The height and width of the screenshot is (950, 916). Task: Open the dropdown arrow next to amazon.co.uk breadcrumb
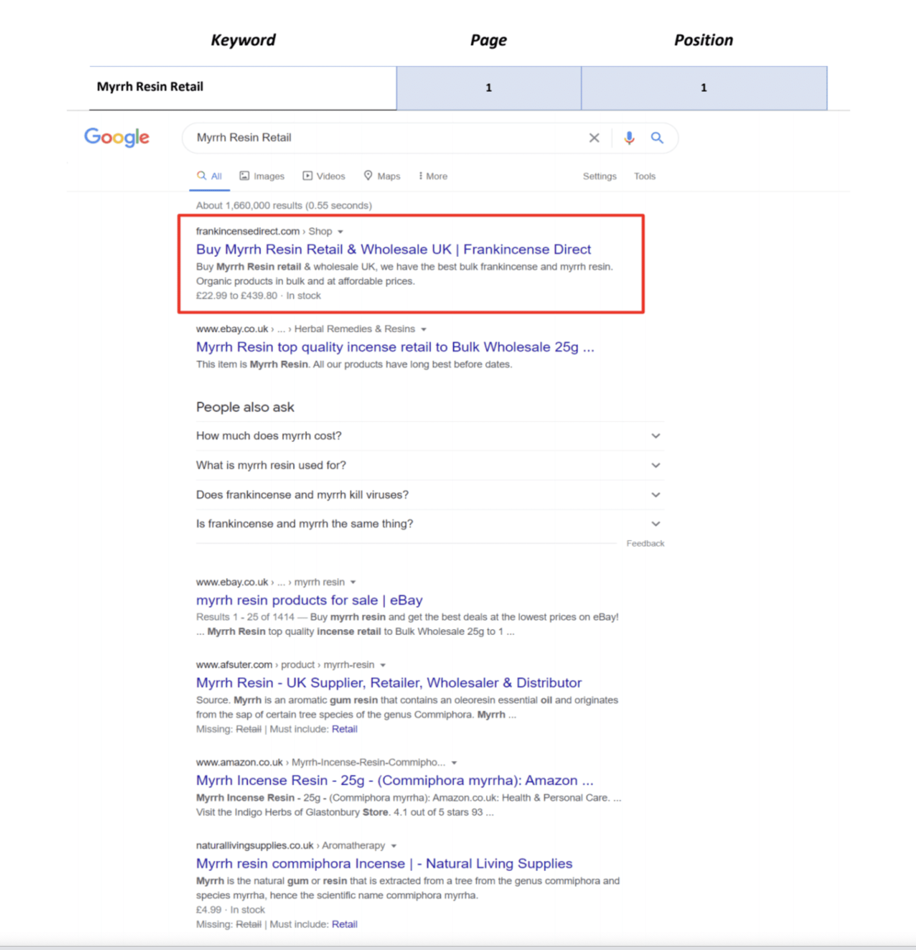click(454, 763)
